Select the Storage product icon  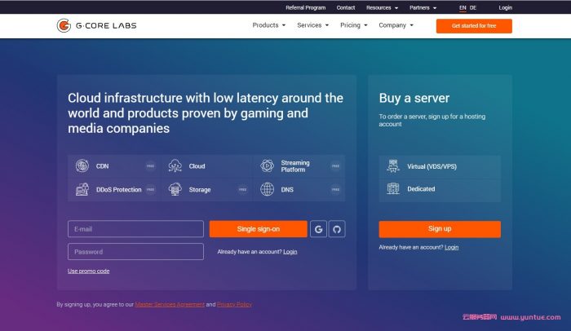click(x=175, y=190)
